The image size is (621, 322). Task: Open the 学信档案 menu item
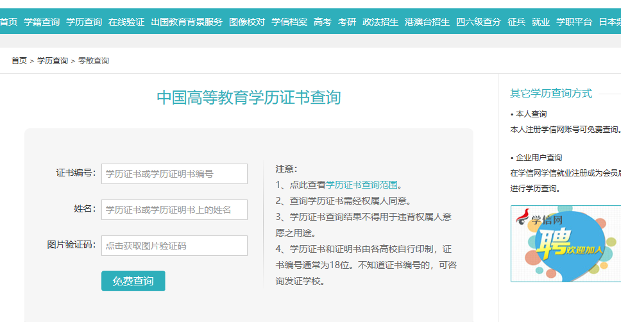click(x=289, y=22)
